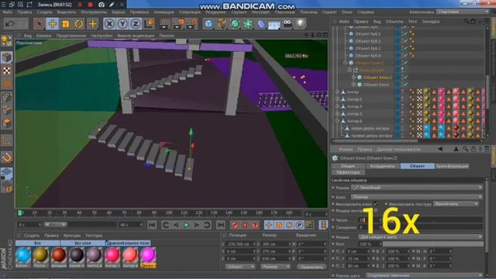496x279 pixels.
Task: Click the Undo arrow in the toolbar
Action: [10, 24]
